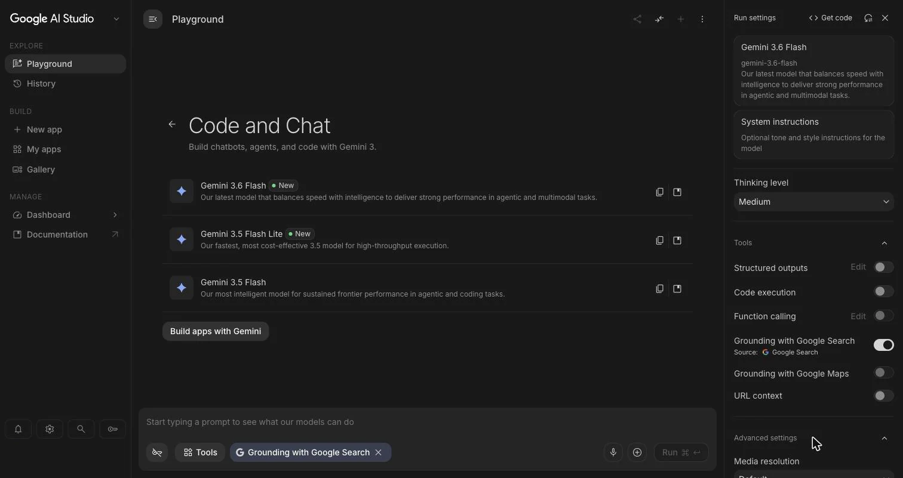Open Gemini 3.5 Flash Lite details icon

tap(677, 240)
